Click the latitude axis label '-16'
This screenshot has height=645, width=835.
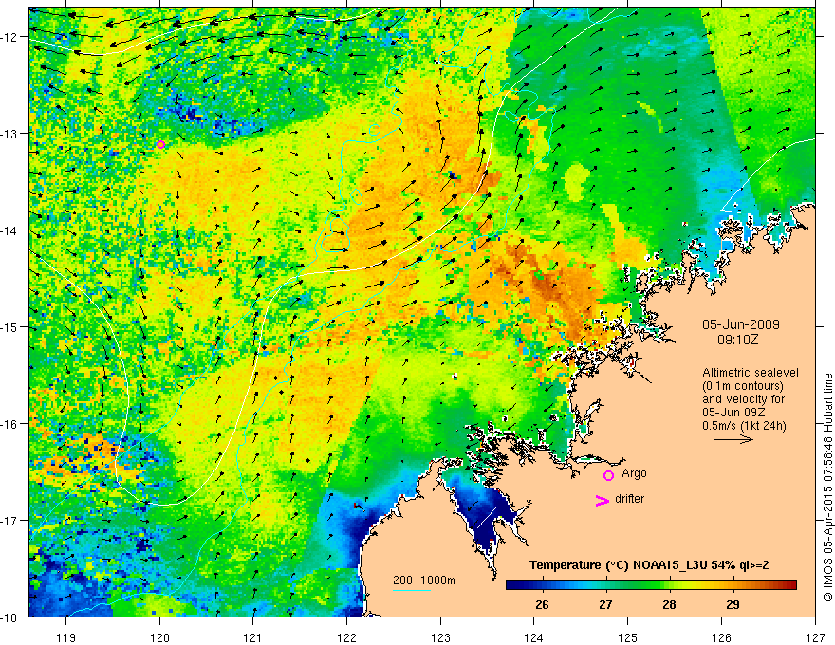10,424
